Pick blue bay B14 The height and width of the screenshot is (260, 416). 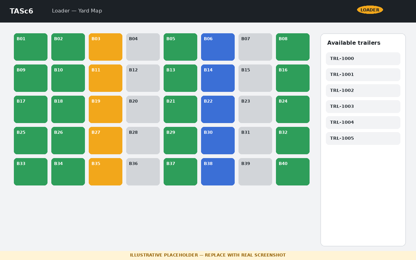(218, 78)
